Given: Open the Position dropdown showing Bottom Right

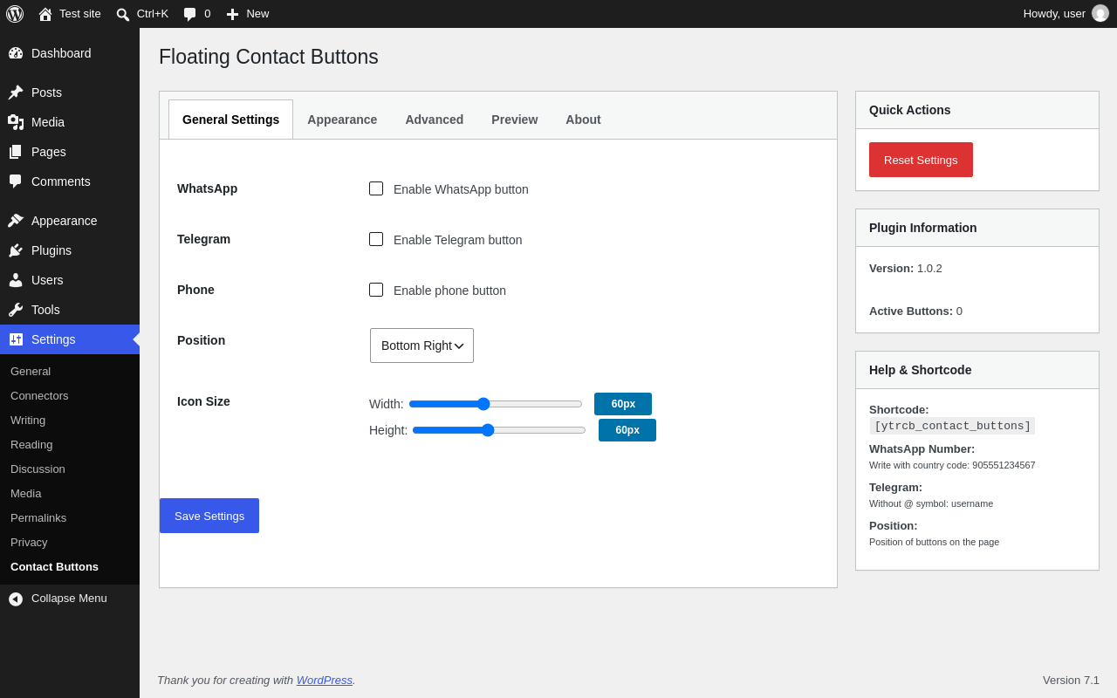Looking at the screenshot, I should point(421,346).
